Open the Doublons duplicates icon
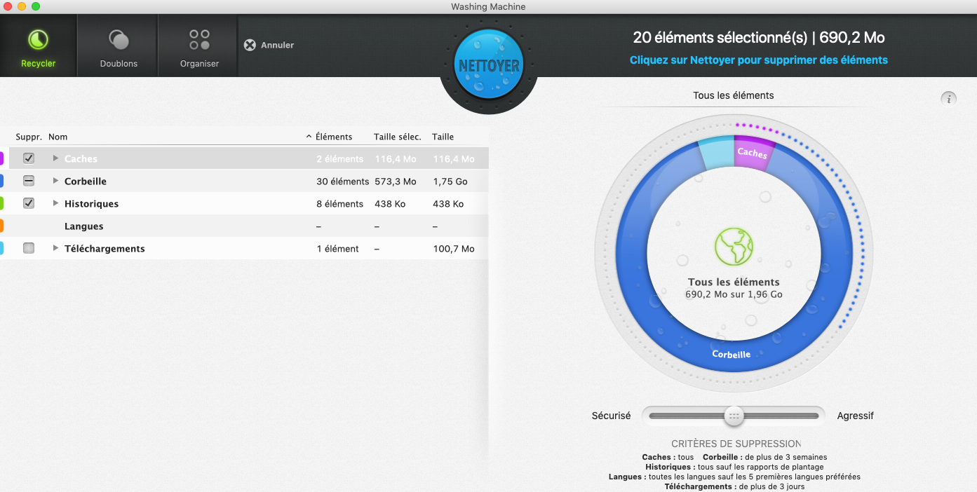The image size is (977, 492). pyautogui.click(x=119, y=40)
